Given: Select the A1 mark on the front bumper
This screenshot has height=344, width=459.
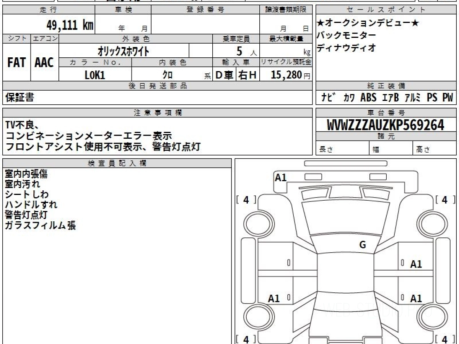Looking at the screenshot, I should coord(281,177).
